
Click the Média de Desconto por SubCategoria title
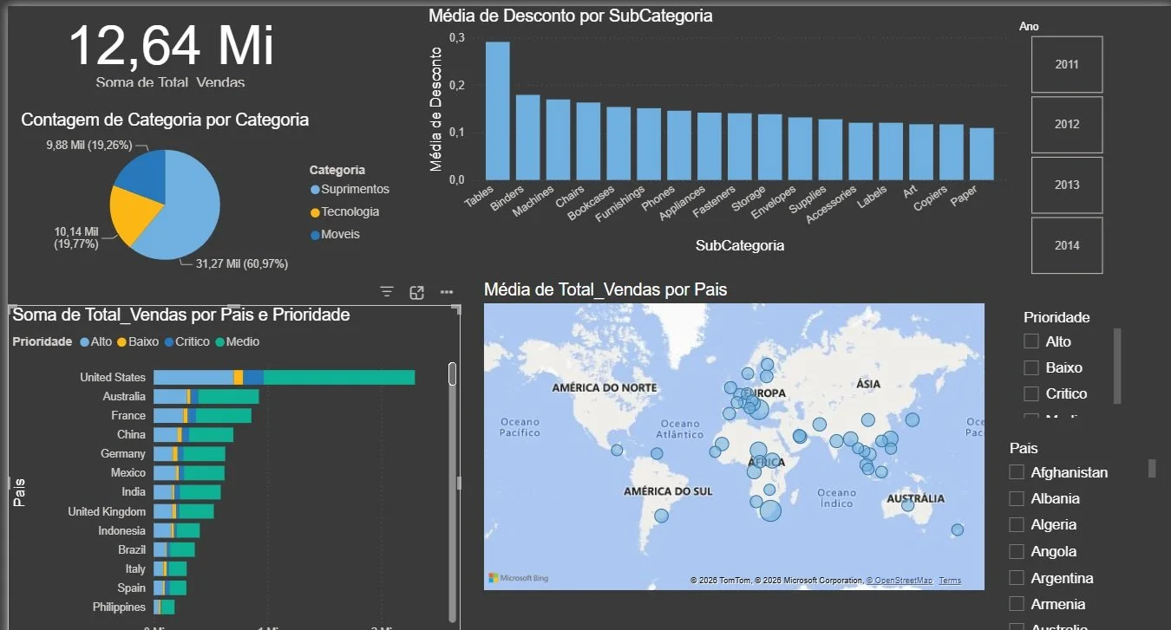coord(571,16)
